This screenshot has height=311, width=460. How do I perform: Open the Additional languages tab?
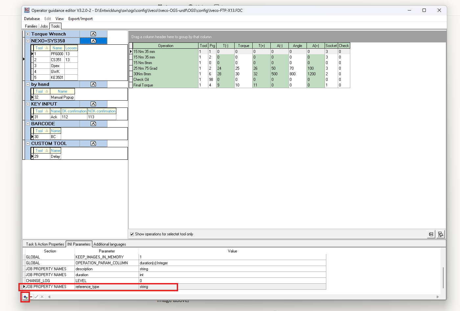pos(109,244)
